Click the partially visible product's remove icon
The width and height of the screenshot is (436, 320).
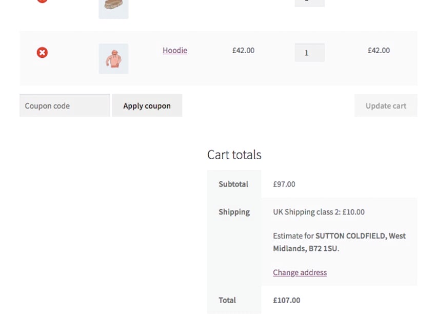(x=42, y=2)
